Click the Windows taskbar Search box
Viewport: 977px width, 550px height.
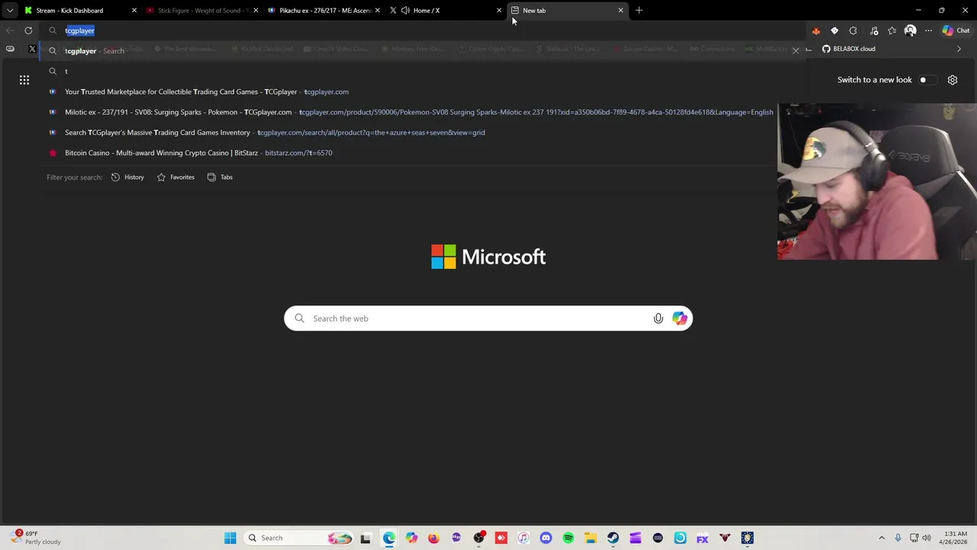299,538
